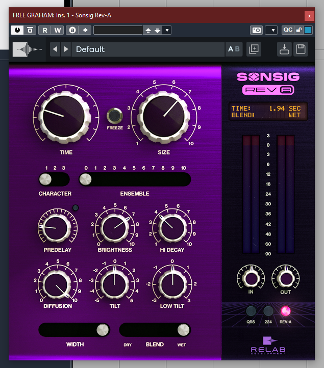Expand the dropdown next to camera icon
Screen dimensions: 324x368
(x=271, y=30)
